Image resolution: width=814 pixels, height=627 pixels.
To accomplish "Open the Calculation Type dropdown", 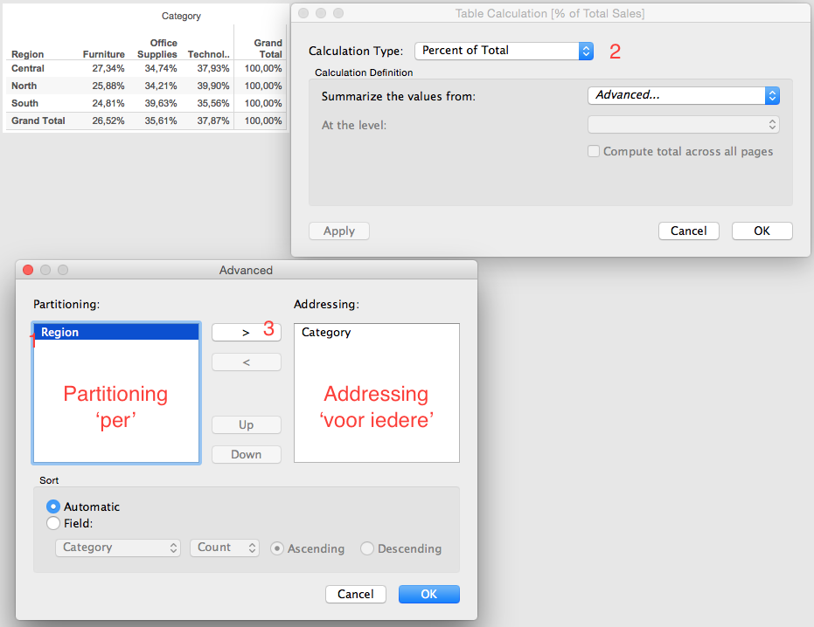I will coord(503,51).
